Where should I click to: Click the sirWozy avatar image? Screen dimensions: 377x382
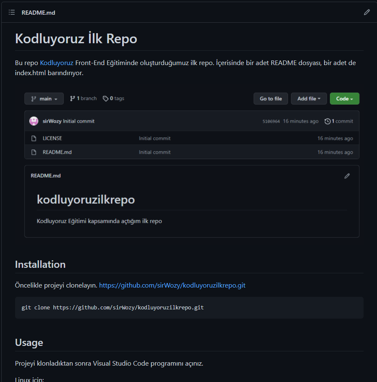click(34, 121)
